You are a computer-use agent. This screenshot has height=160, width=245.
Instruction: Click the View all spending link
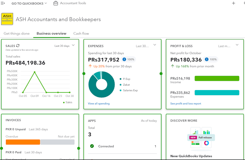pos(99,103)
